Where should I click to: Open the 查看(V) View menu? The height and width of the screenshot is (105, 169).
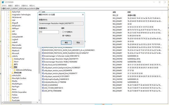tap(17, 6)
